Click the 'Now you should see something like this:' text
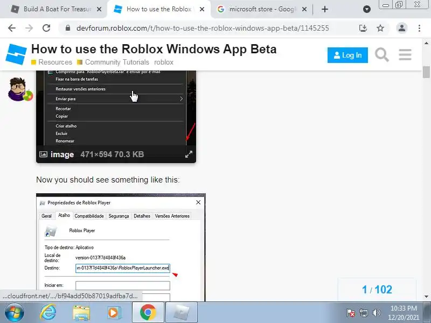 108,180
